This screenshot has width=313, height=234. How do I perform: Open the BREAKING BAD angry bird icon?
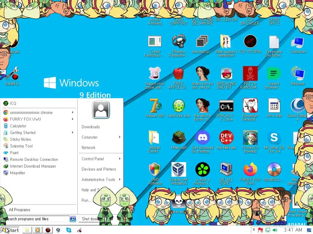click(226, 73)
